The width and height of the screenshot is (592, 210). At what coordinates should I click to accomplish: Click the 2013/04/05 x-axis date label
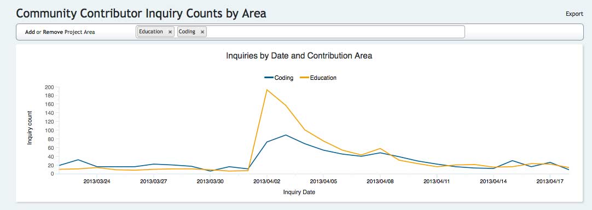tap(323, 182)
